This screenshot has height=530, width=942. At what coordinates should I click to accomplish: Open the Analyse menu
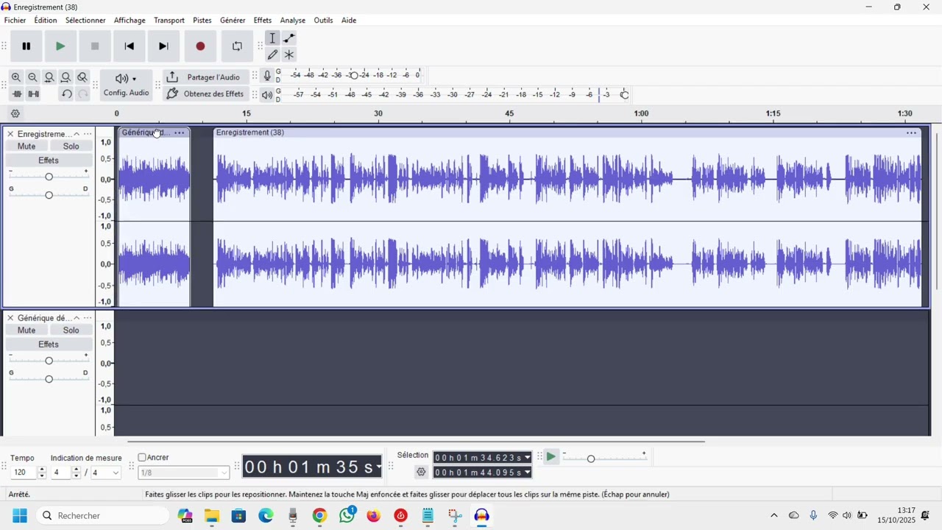[x=293, y=21]
